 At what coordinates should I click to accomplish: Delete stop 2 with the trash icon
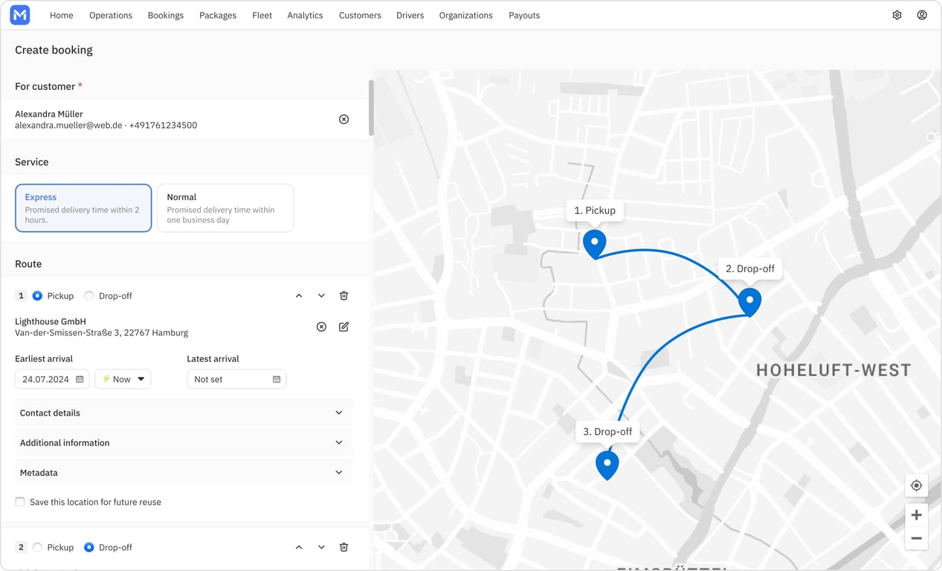(343, 547)
